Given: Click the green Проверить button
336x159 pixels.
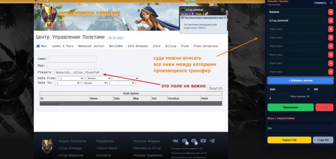Looking at the screenshot, I should click(290, 107).
